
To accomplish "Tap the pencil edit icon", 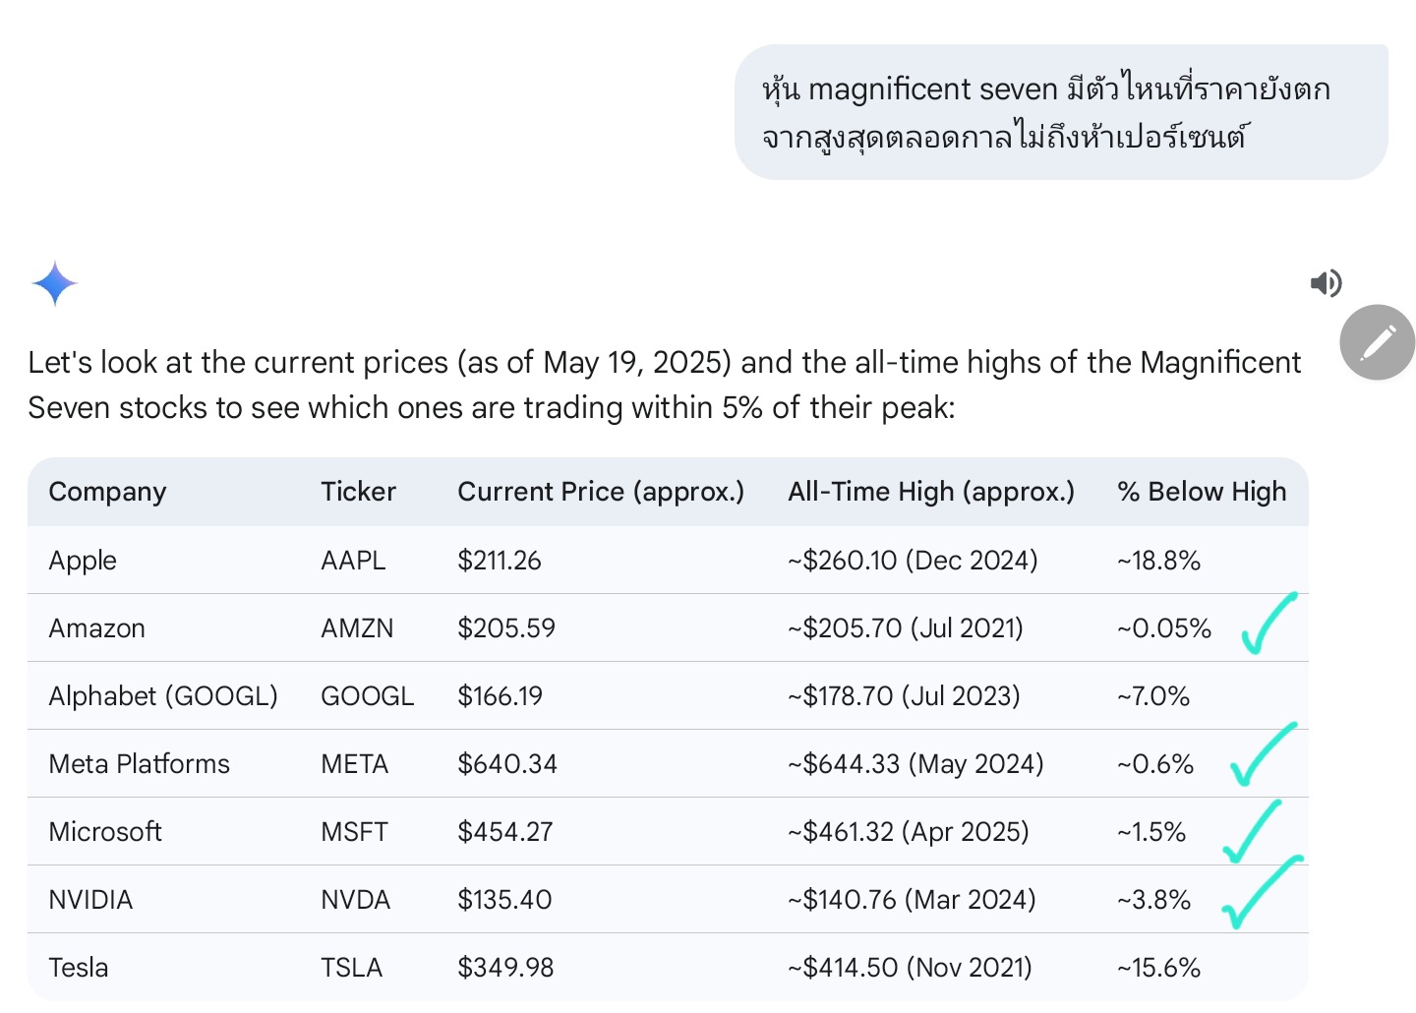I will click(x=1377, y=342).
